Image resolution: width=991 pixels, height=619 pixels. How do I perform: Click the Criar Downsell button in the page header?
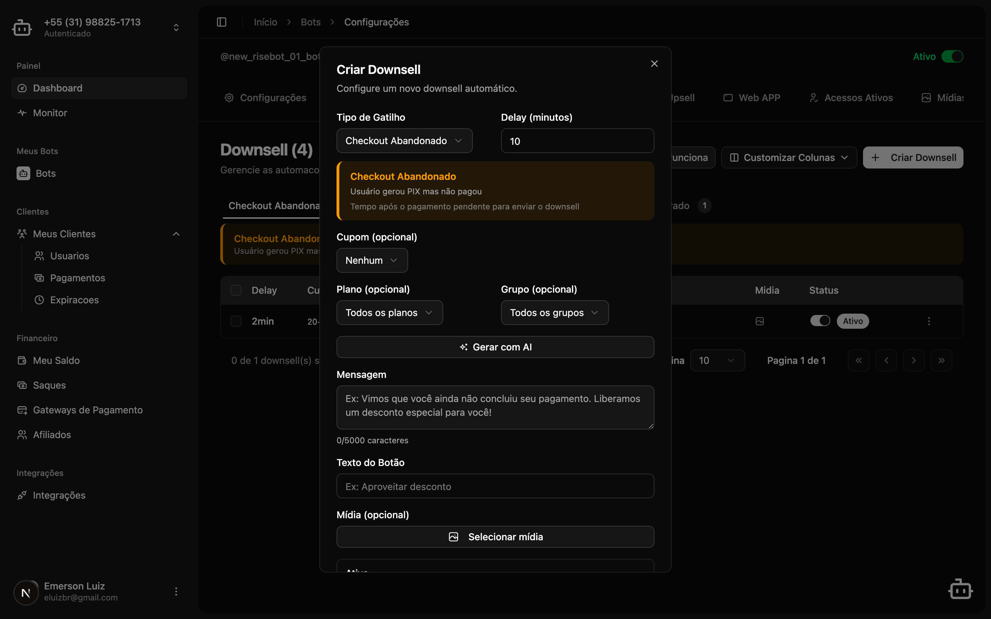coord(913,158)
